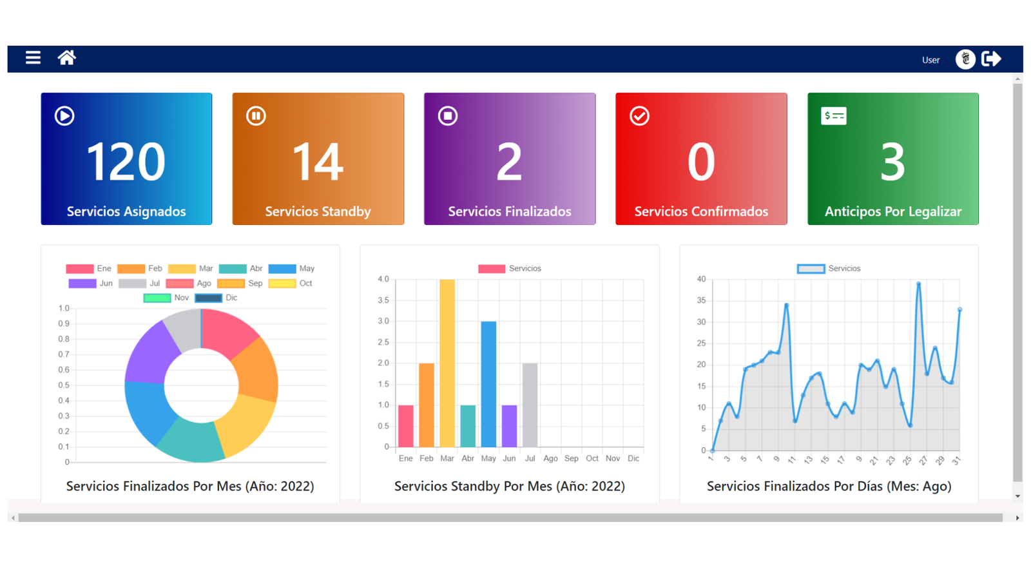Click the right arrow of horizontal scrollbar

pos(1017,518)
